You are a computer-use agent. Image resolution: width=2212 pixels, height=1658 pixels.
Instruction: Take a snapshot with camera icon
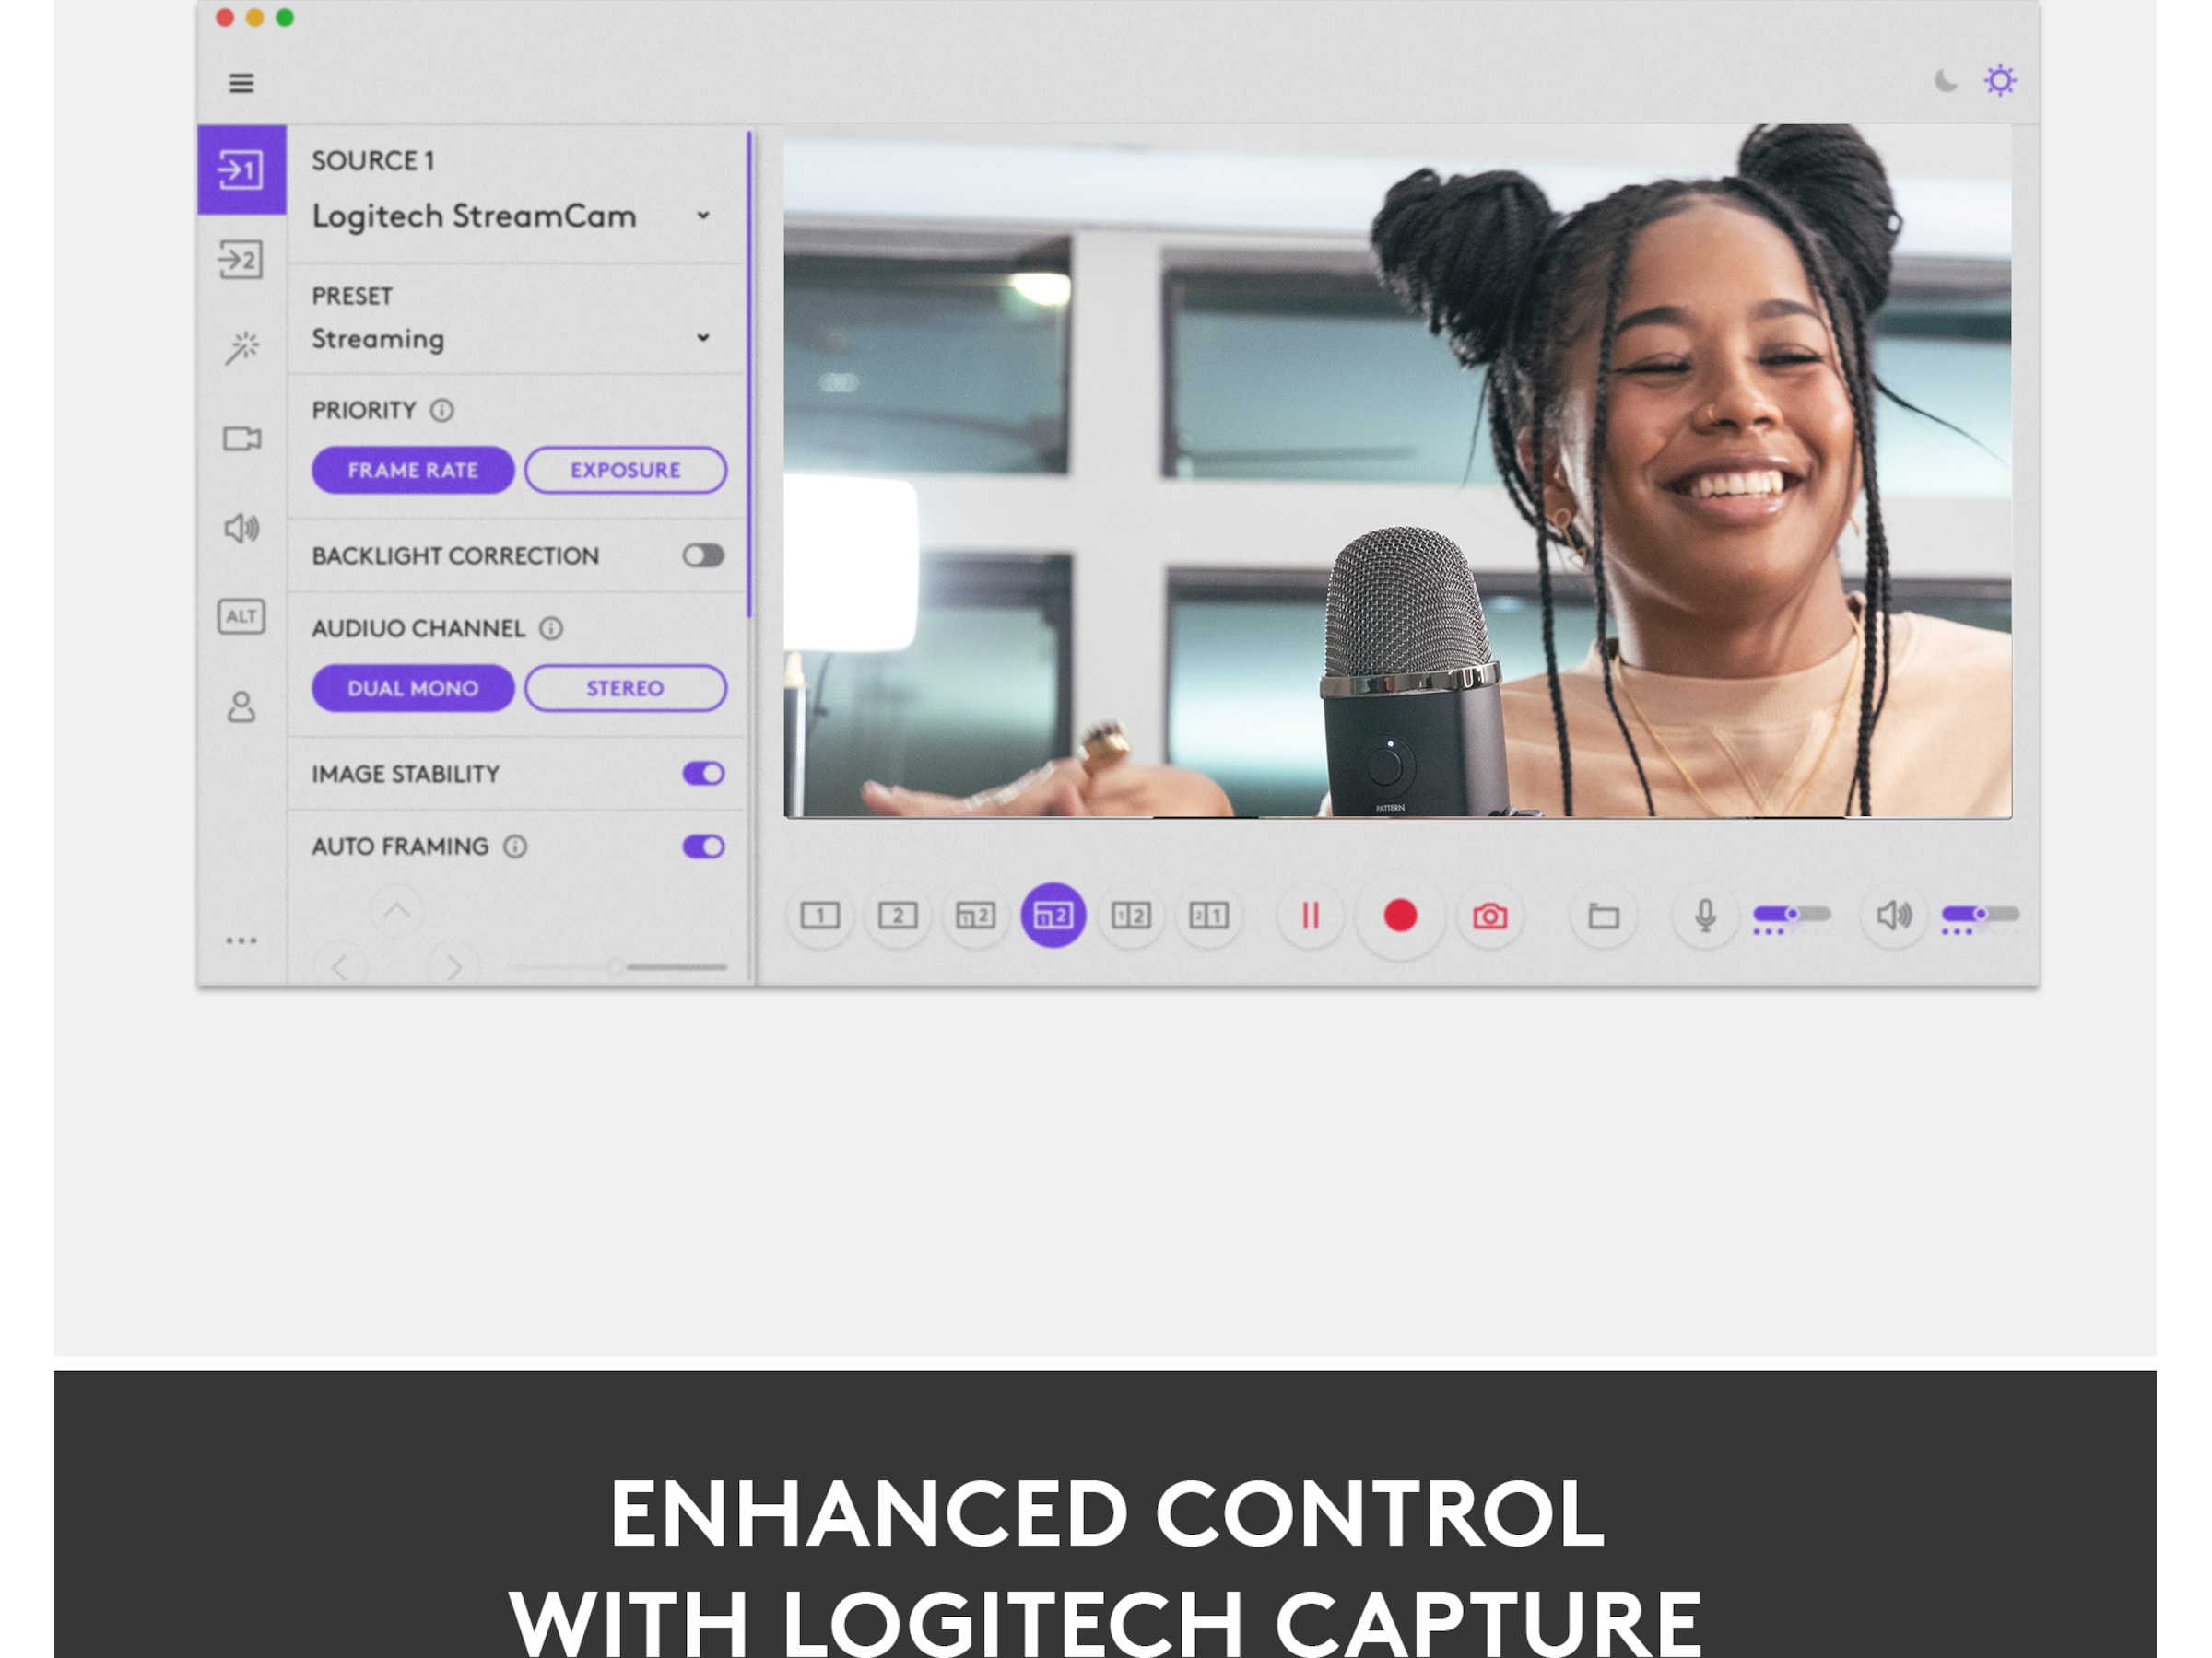(1489, 916)
